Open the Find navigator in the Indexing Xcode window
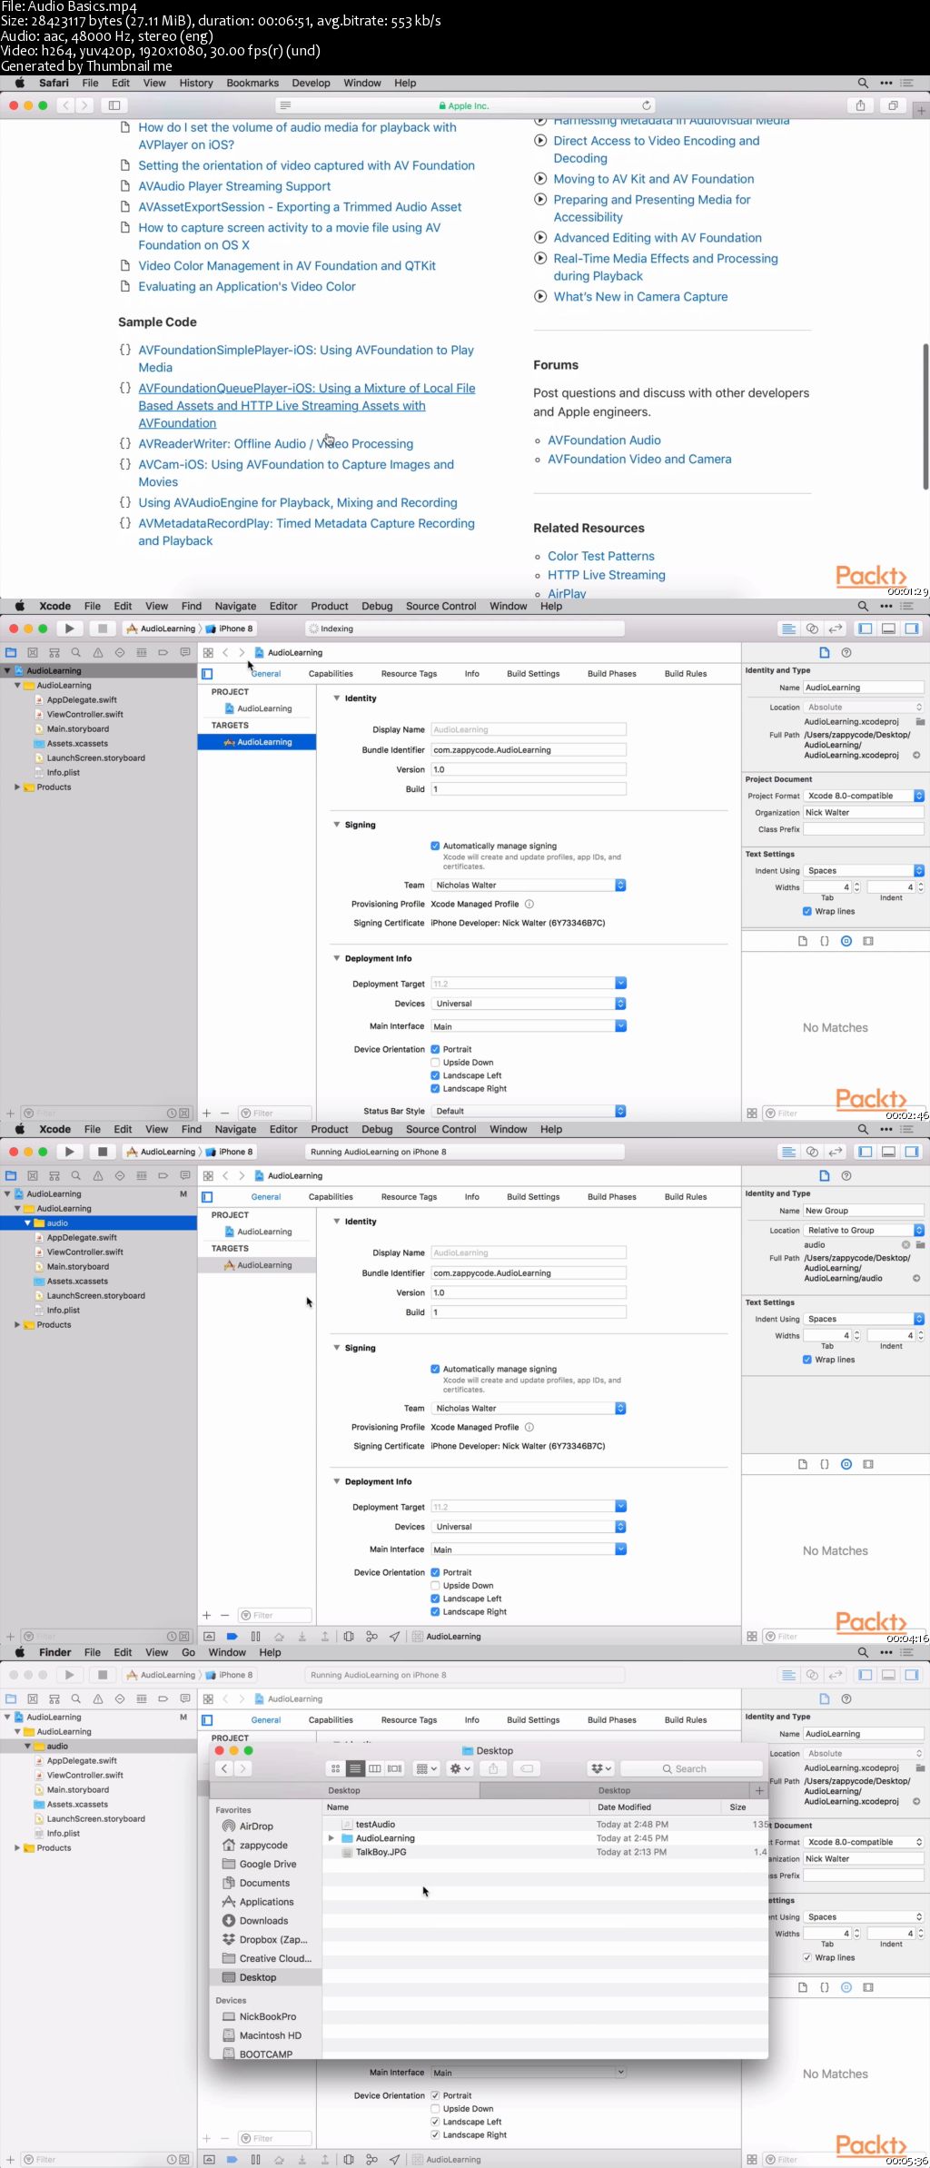The image size is (930, 2168). click(76, 653)
